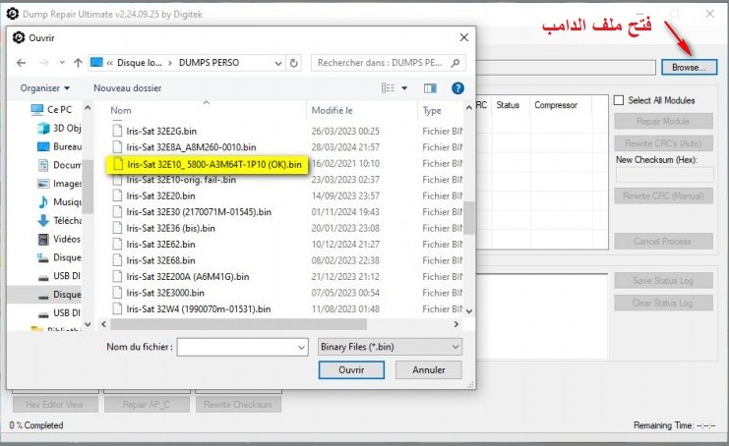Image resolution: width=729 pixels, height=446 pixels.
Task: Click Repair Module button in Dump Repair
Action: click(x=663, y=121)
